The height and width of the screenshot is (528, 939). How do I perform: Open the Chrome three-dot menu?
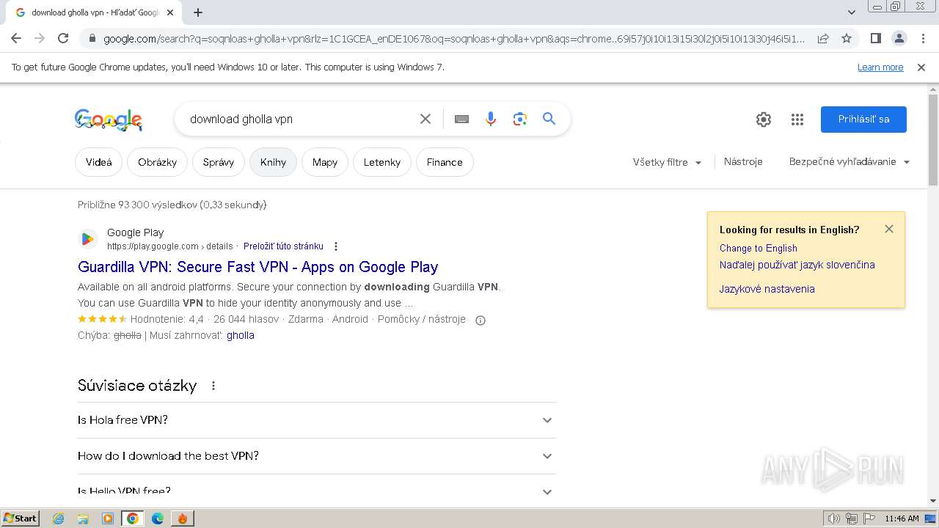[923, 38]
